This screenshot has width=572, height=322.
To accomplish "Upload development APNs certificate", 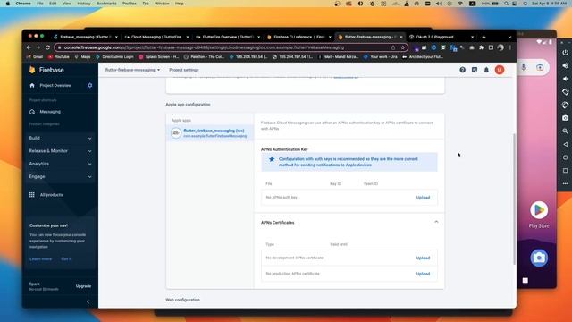I will coord(423,258).
